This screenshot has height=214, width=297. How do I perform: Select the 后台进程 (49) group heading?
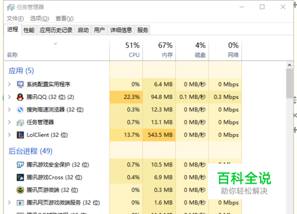coord(30,151)
